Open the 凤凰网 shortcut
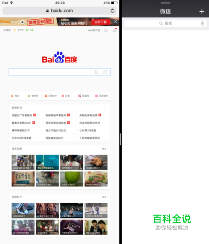 click(85, 96)
